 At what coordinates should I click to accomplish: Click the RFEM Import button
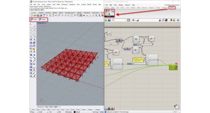coord(42,19)
